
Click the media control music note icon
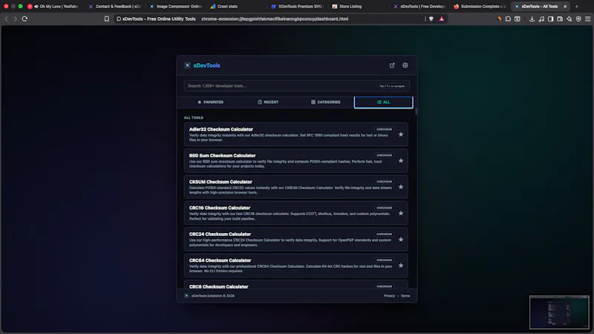(541, 19)
